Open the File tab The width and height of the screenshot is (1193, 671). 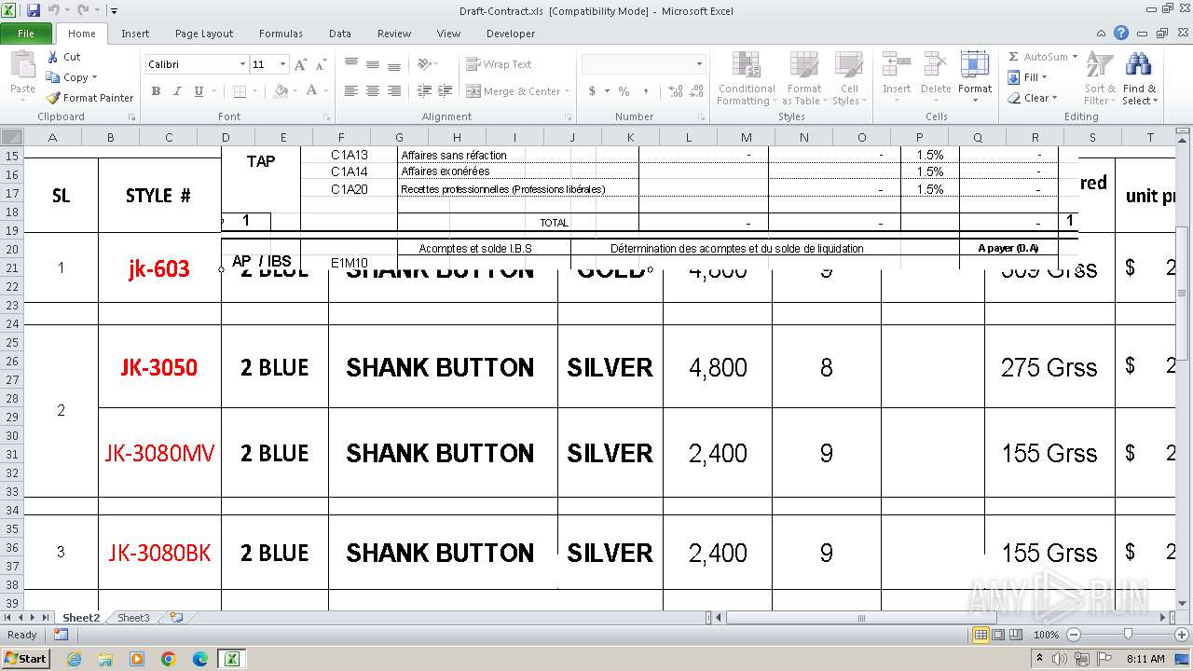(x=26, y=34)
